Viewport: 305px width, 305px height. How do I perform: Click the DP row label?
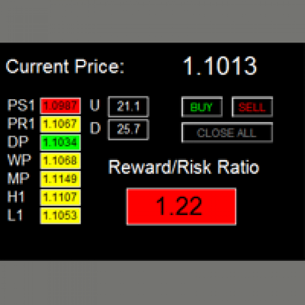18,142
